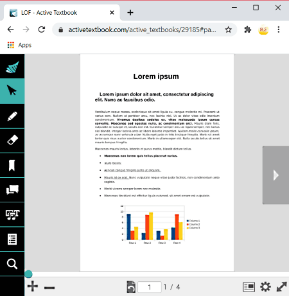
Task: Toggle the page layout view icon
Action: [x=249, y=287]
